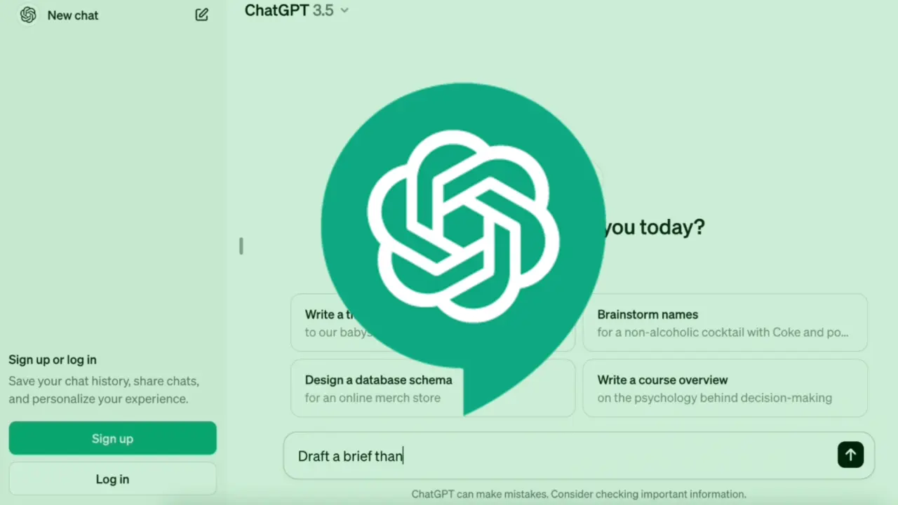Click the "you today?" greeting text

pyautogui.click(x=653, y=227)
